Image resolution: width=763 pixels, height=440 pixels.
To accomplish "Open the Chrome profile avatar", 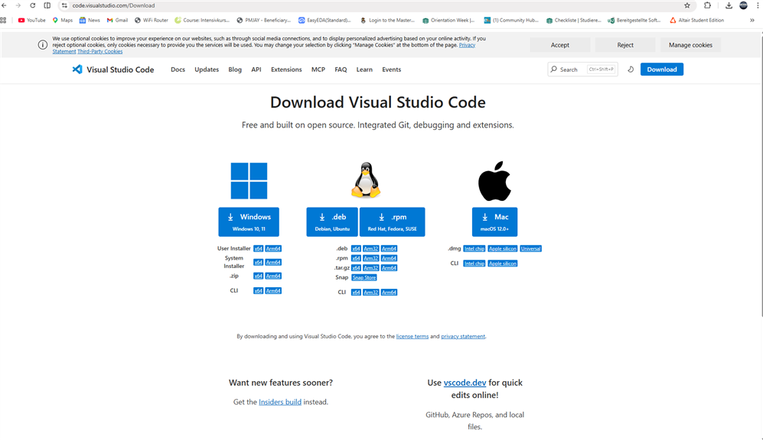I will tap(743, 5).
